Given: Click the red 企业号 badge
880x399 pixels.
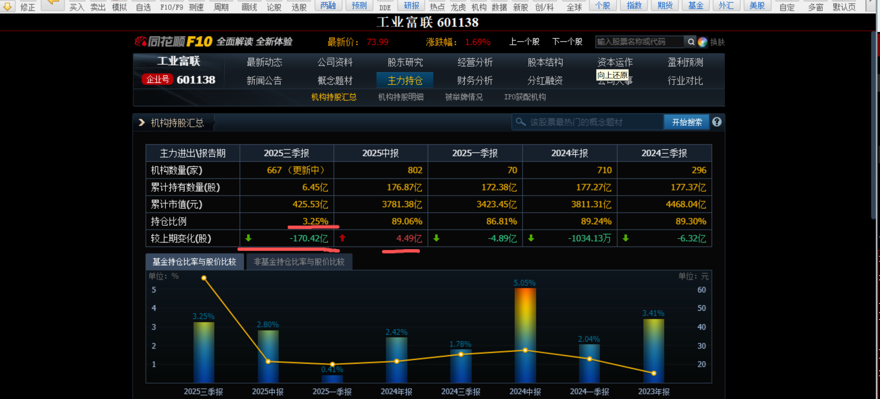Looking at the screenshot, I should coord(158,79).
